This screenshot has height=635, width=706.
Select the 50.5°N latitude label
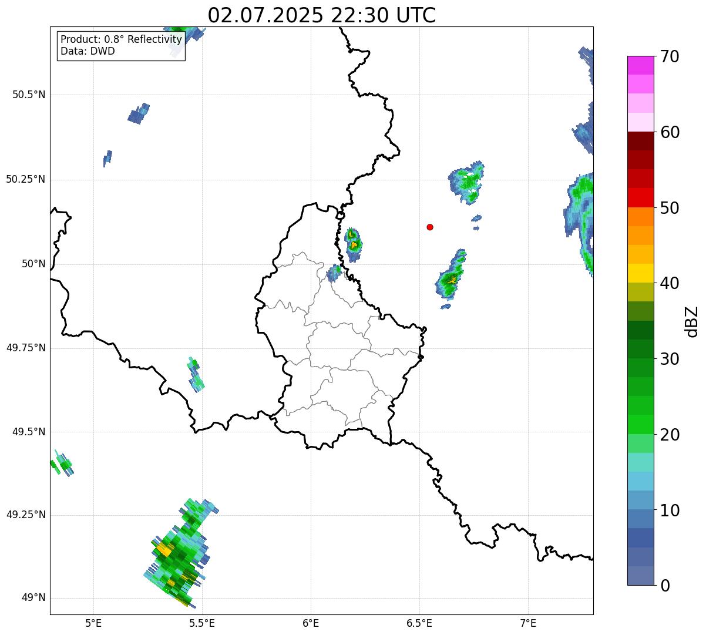29,95
